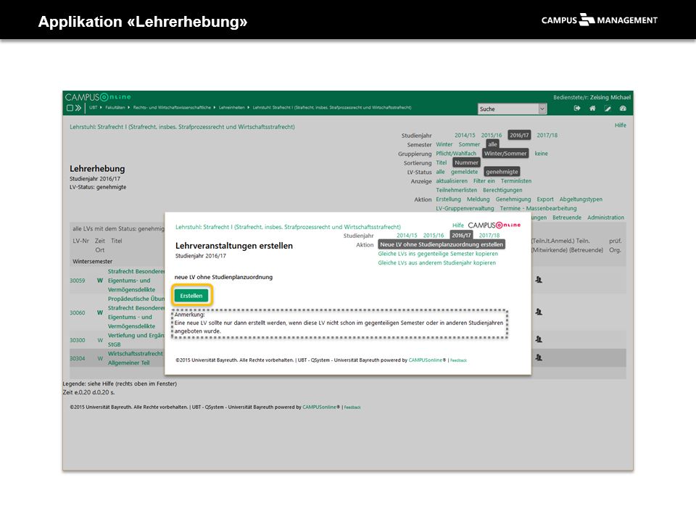Image resolution: width=696 pixels, height=522 pixels.
Task: Click the aktualisieren link
Action: [452, 181]
